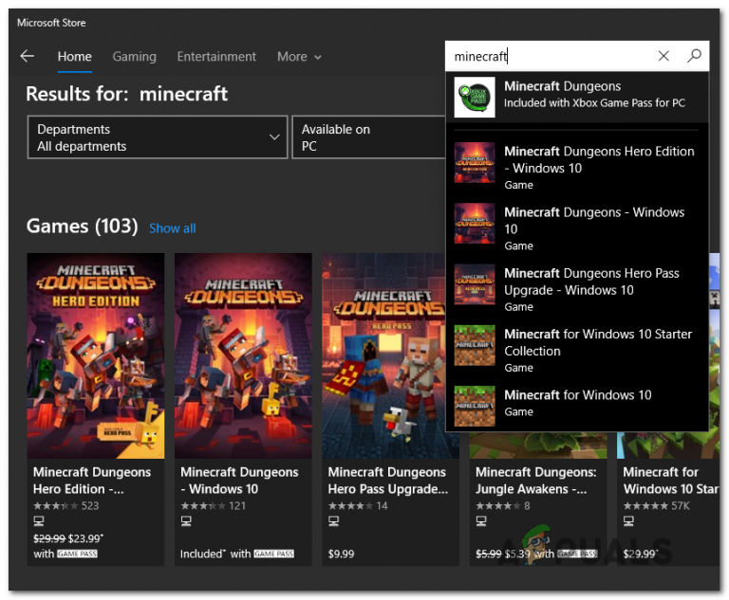This screenshot has width=729, height=600.
Task: Click PC icon under Hero Edition
Action: 39,521
